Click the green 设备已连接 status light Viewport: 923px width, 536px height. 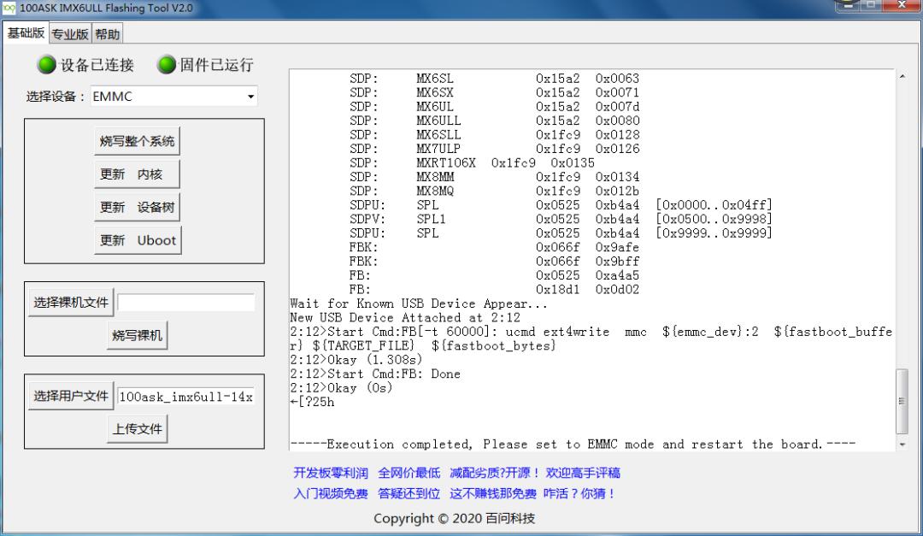coord(46,65)
